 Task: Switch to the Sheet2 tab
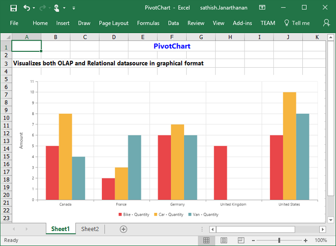[x=90, y=229]
